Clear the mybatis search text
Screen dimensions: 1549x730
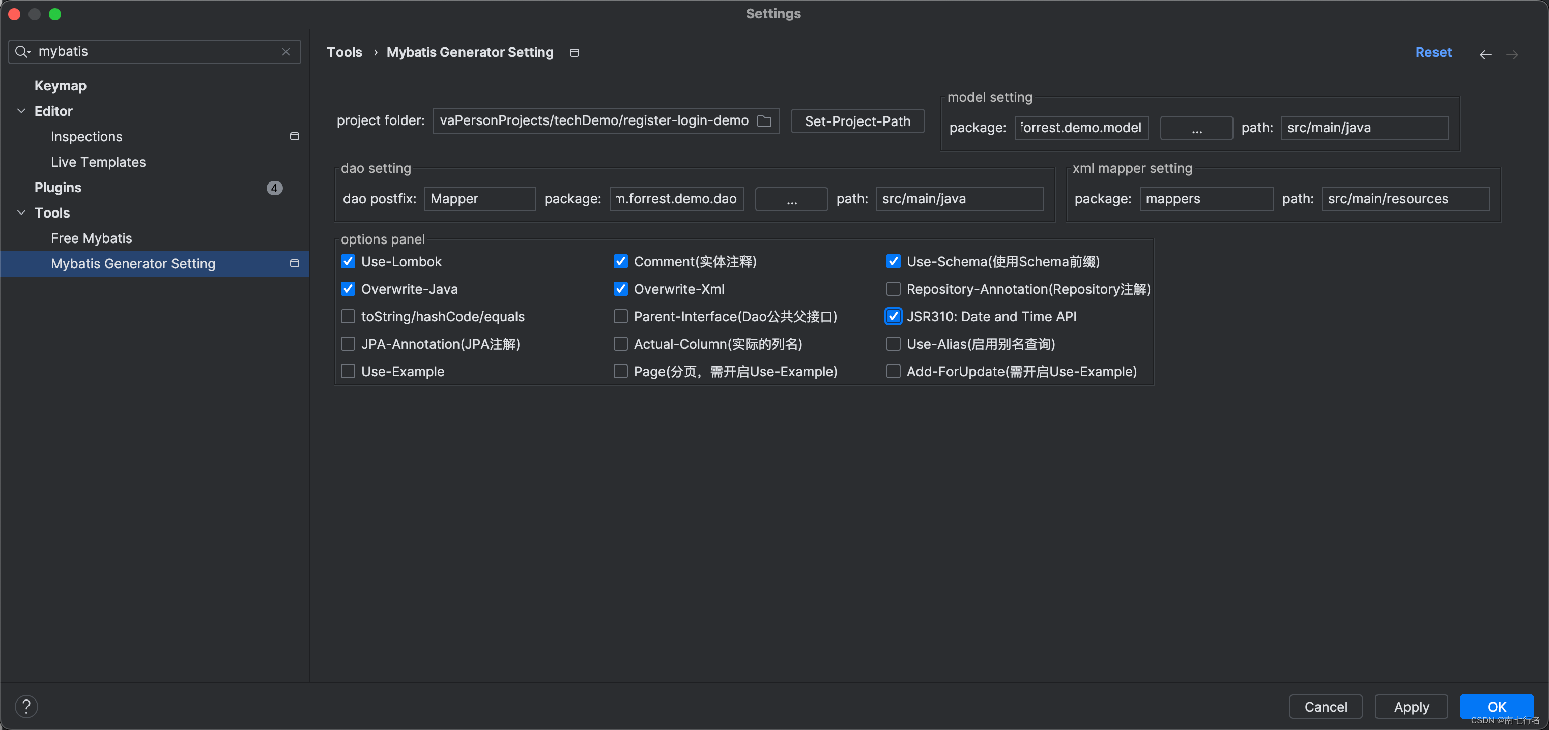tap(286, 52)
